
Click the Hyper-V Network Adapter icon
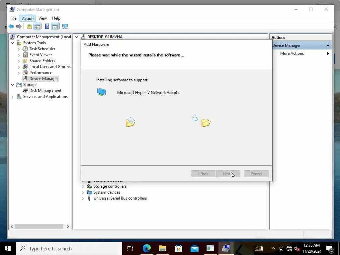click(102, 92)
